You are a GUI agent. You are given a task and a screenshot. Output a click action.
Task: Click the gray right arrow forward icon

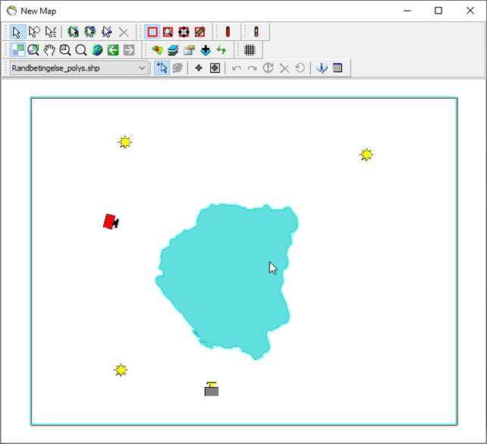[x=129, y=50]
